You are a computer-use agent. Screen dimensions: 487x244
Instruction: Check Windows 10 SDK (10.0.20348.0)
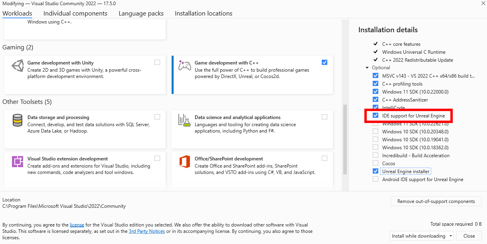[x=375, y=131]
